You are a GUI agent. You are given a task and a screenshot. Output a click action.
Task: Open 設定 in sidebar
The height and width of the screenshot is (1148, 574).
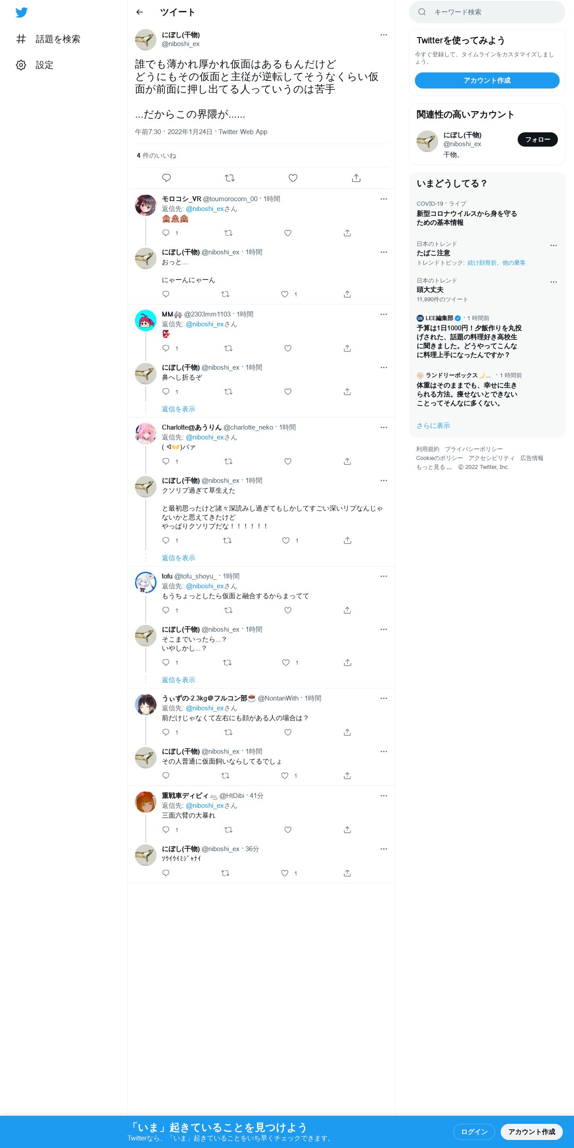44,65
